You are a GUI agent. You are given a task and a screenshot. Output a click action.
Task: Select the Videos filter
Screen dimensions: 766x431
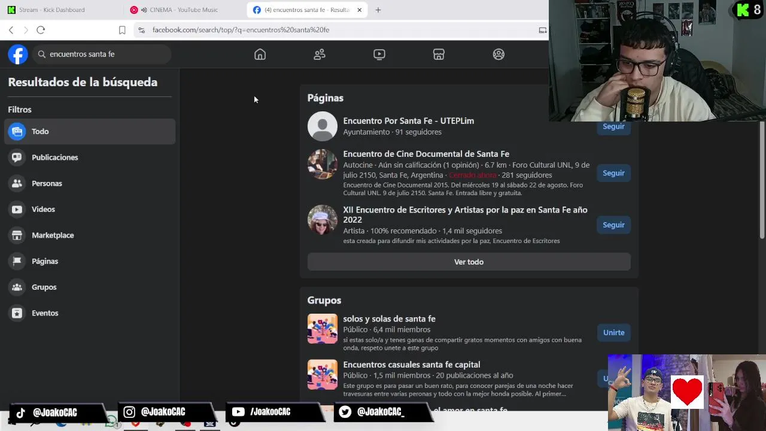tap(90, 210)
